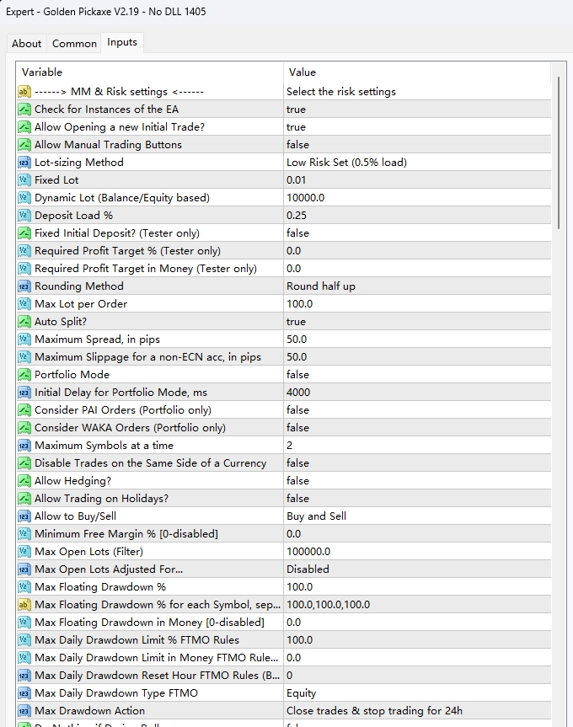Click the vertical scrollbar of the inputs list
Screen dimensions: 573x727
click(559, 153)
